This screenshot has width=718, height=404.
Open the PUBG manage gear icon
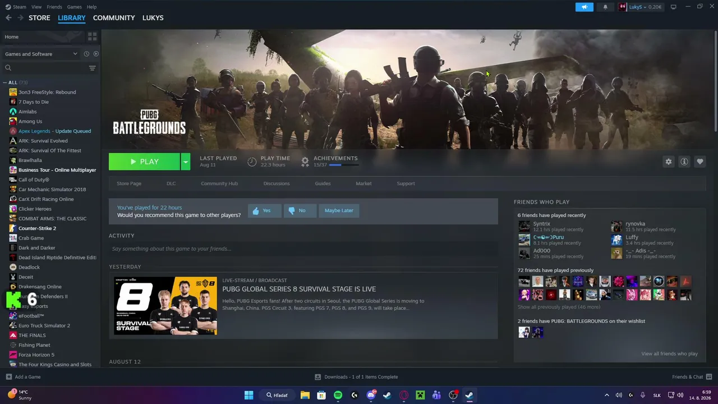668,162
